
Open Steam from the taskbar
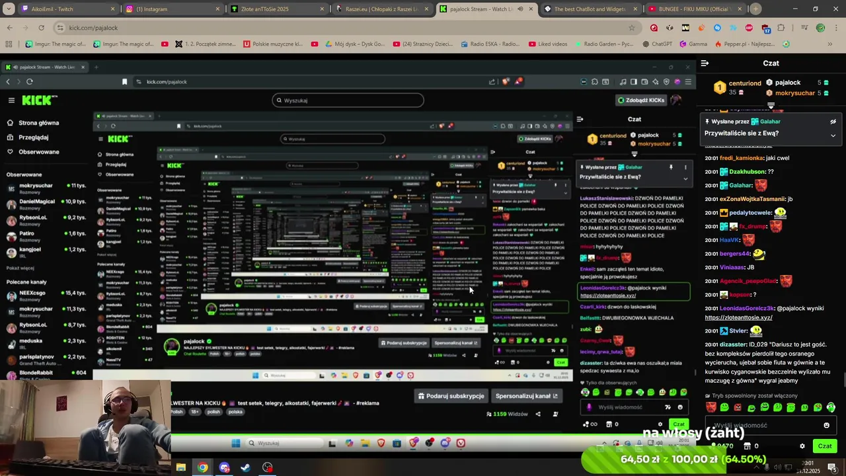245,467
